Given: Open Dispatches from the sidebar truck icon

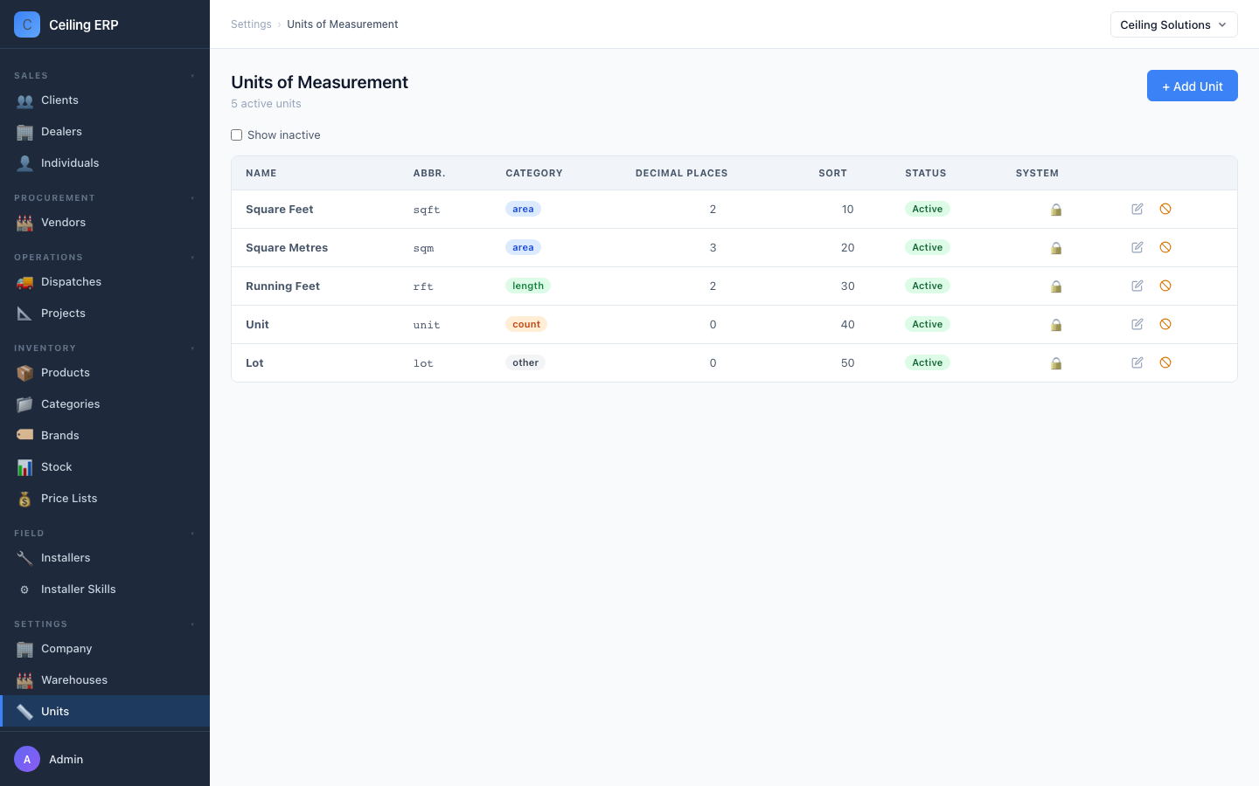Looking at the screenshot, I should coord(24,282).
